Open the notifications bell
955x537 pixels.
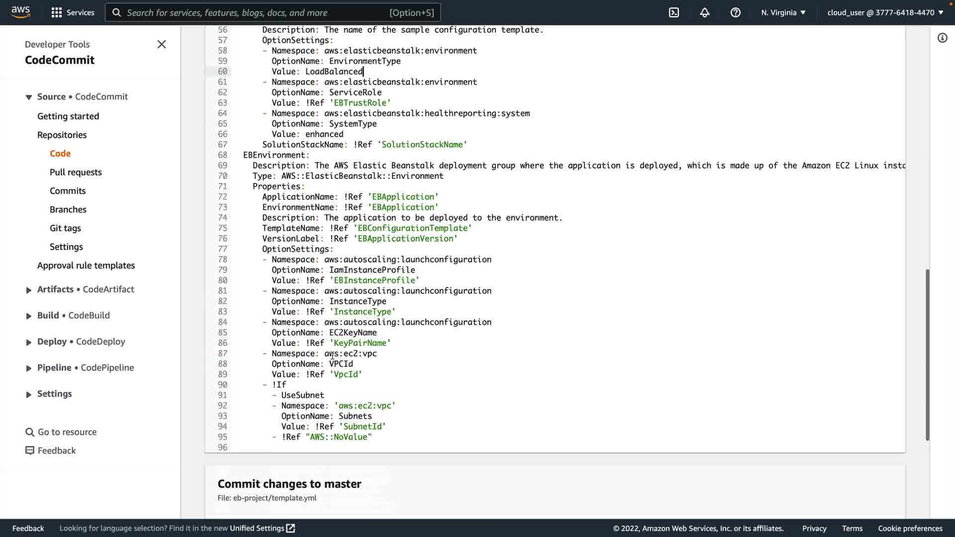(x=705, y=12)
